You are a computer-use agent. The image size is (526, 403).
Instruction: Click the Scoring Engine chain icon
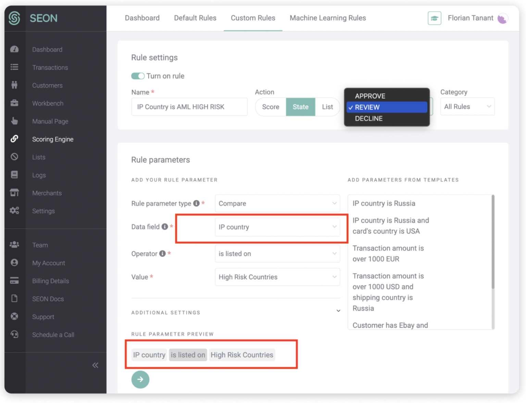click(x=14, y=139)
